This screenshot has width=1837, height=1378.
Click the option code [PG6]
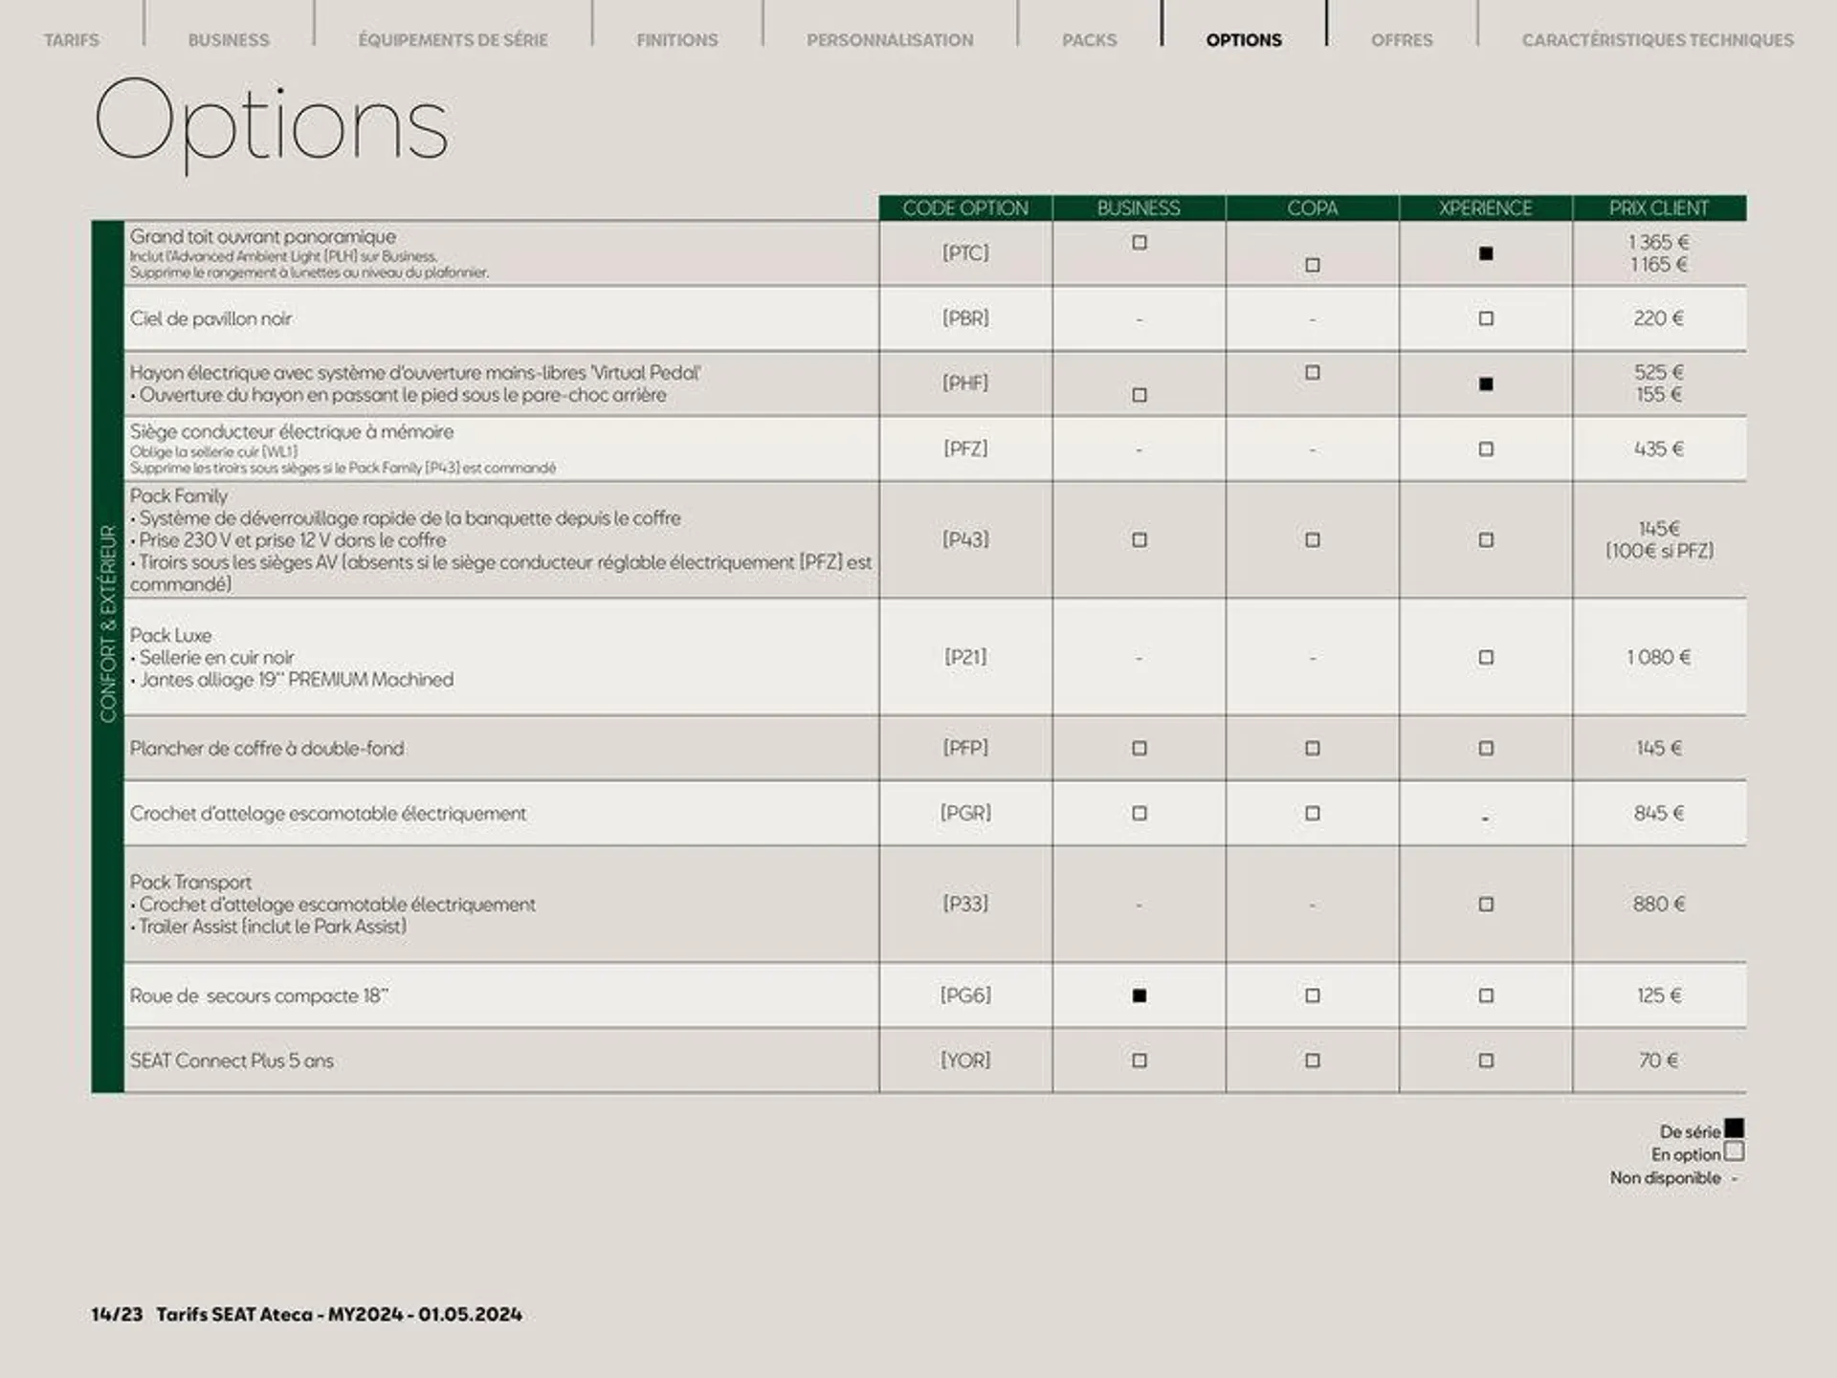966,995
